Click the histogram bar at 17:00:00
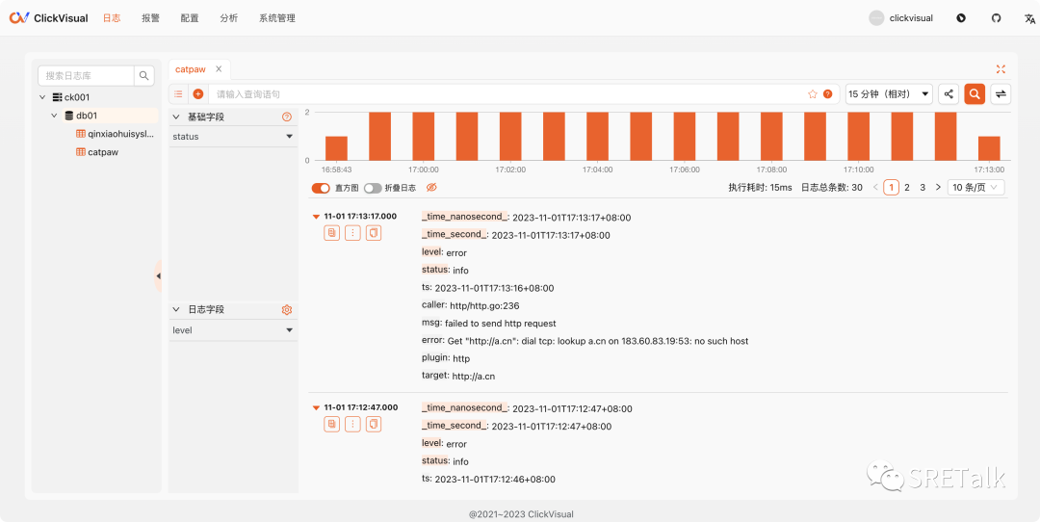 click(423, 136)
